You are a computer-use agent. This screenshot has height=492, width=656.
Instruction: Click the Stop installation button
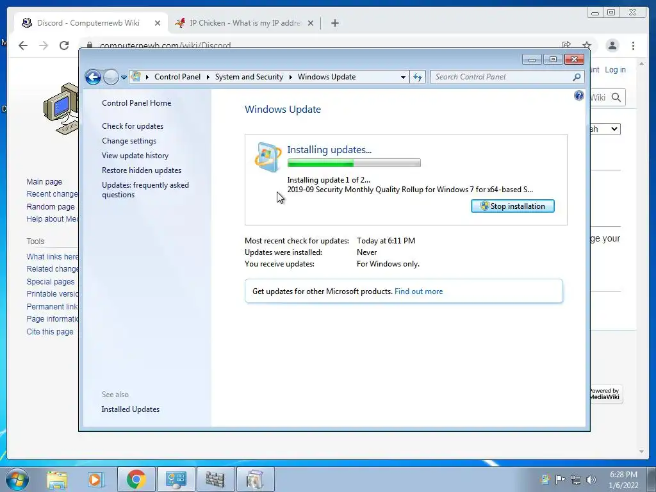pyautogui.click(x=512, y=206)
